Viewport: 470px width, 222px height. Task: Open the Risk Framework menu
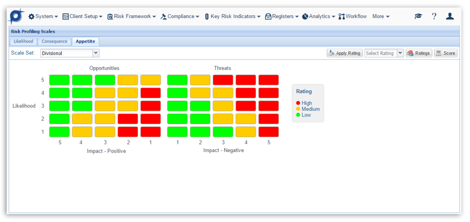pos(131,16)
